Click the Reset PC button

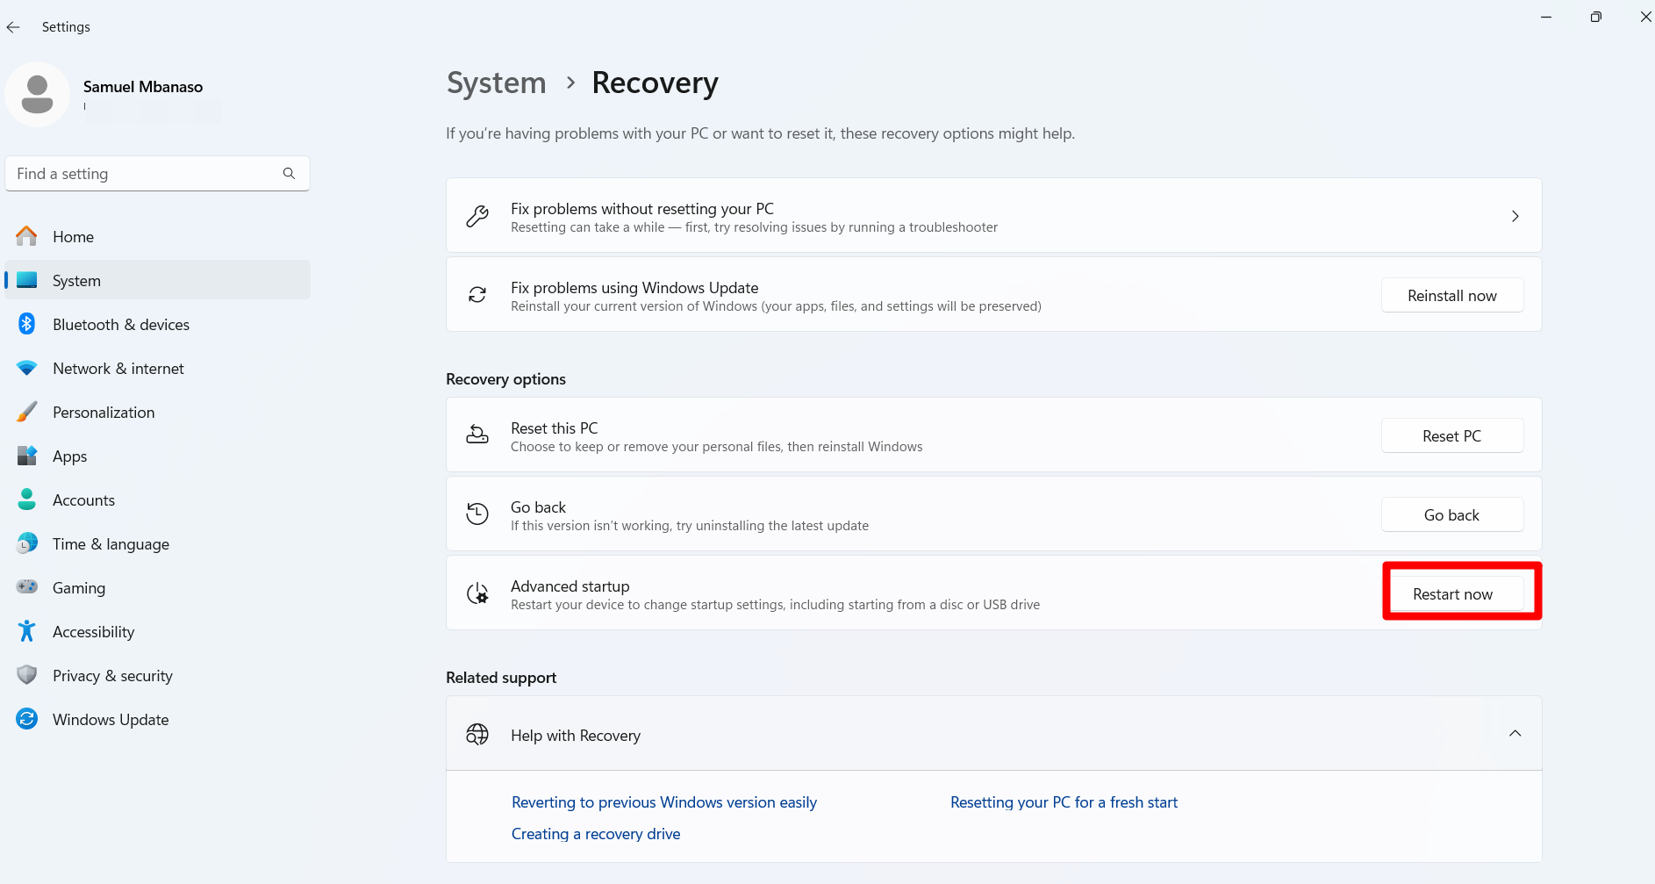tap(1451, 435)
